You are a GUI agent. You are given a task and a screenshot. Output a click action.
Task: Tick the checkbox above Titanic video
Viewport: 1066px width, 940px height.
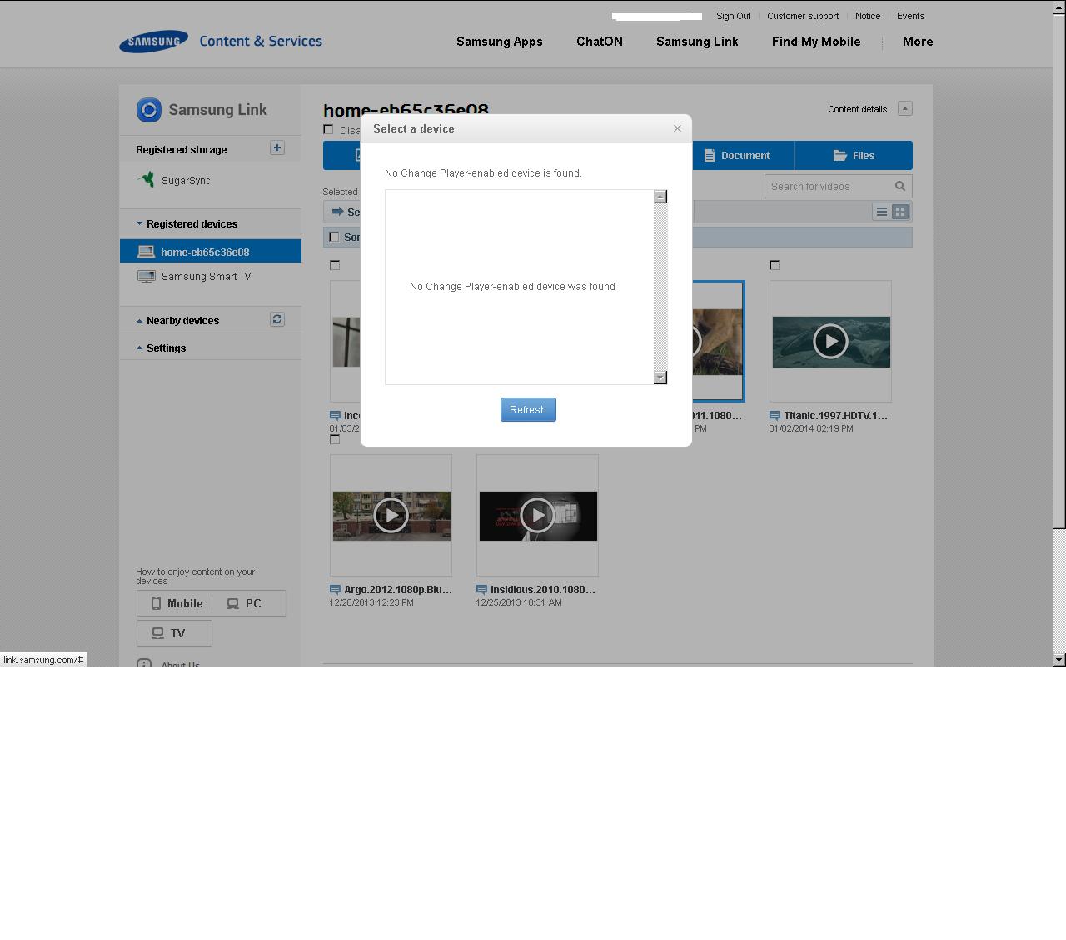[775, 265]
